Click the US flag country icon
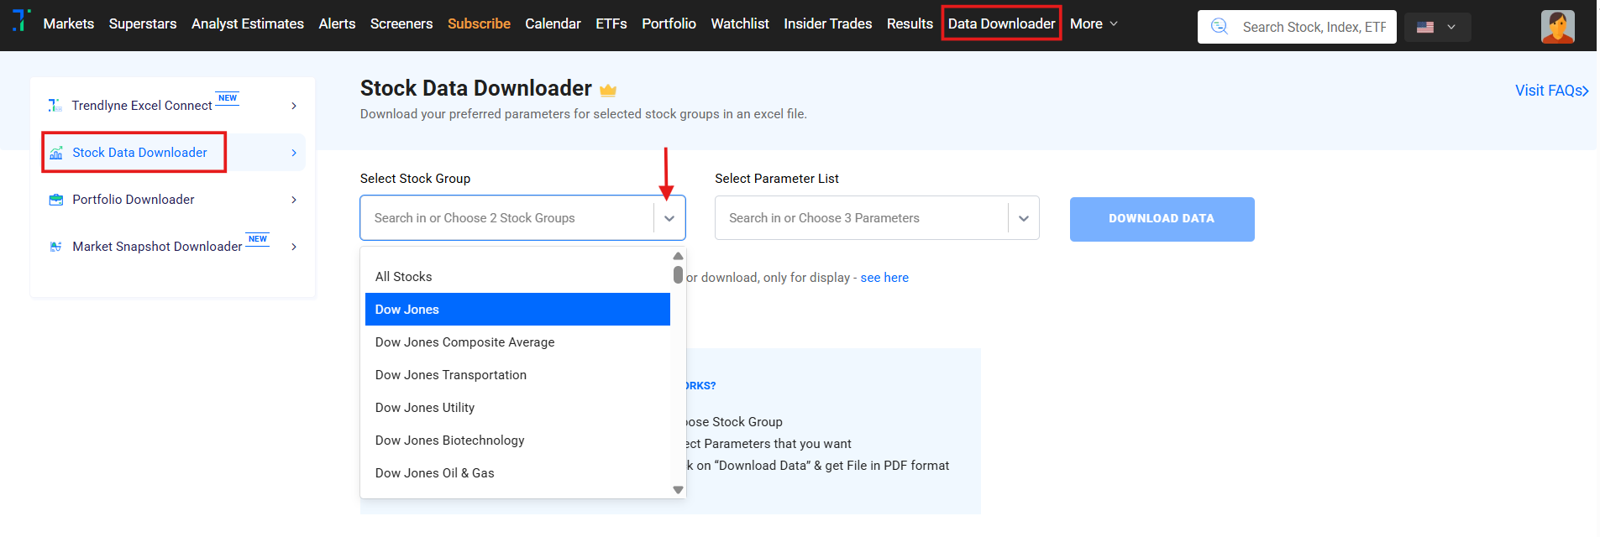1600x537 pixels. pos(1425,27)
